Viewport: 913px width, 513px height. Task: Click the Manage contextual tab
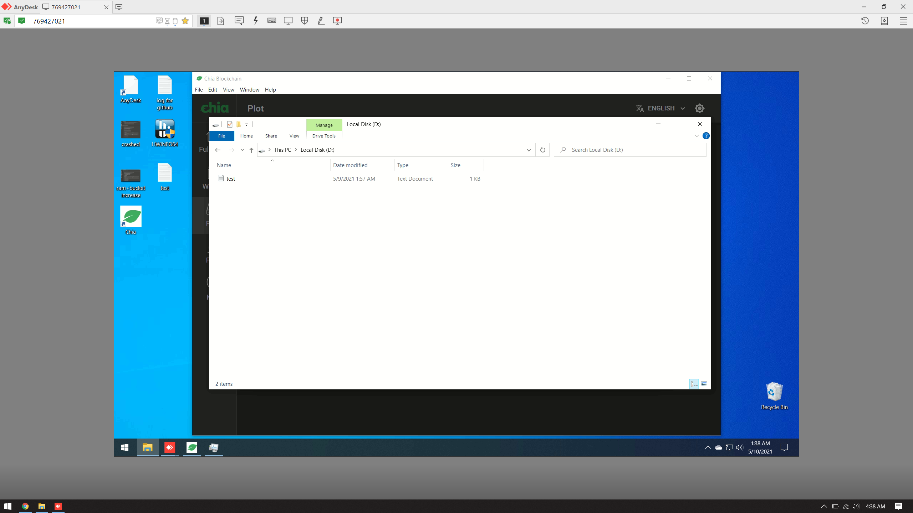tap(324, 125)
